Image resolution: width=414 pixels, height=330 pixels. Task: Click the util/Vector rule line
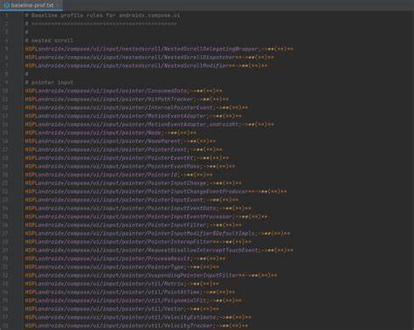coord(122,309)
